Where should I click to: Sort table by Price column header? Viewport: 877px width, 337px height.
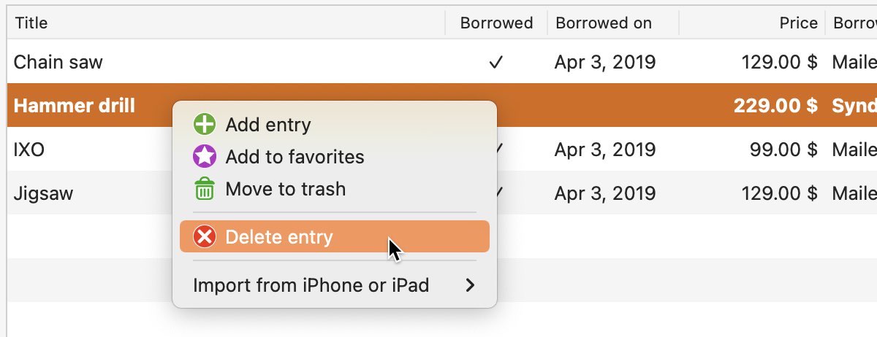point(798,23)
